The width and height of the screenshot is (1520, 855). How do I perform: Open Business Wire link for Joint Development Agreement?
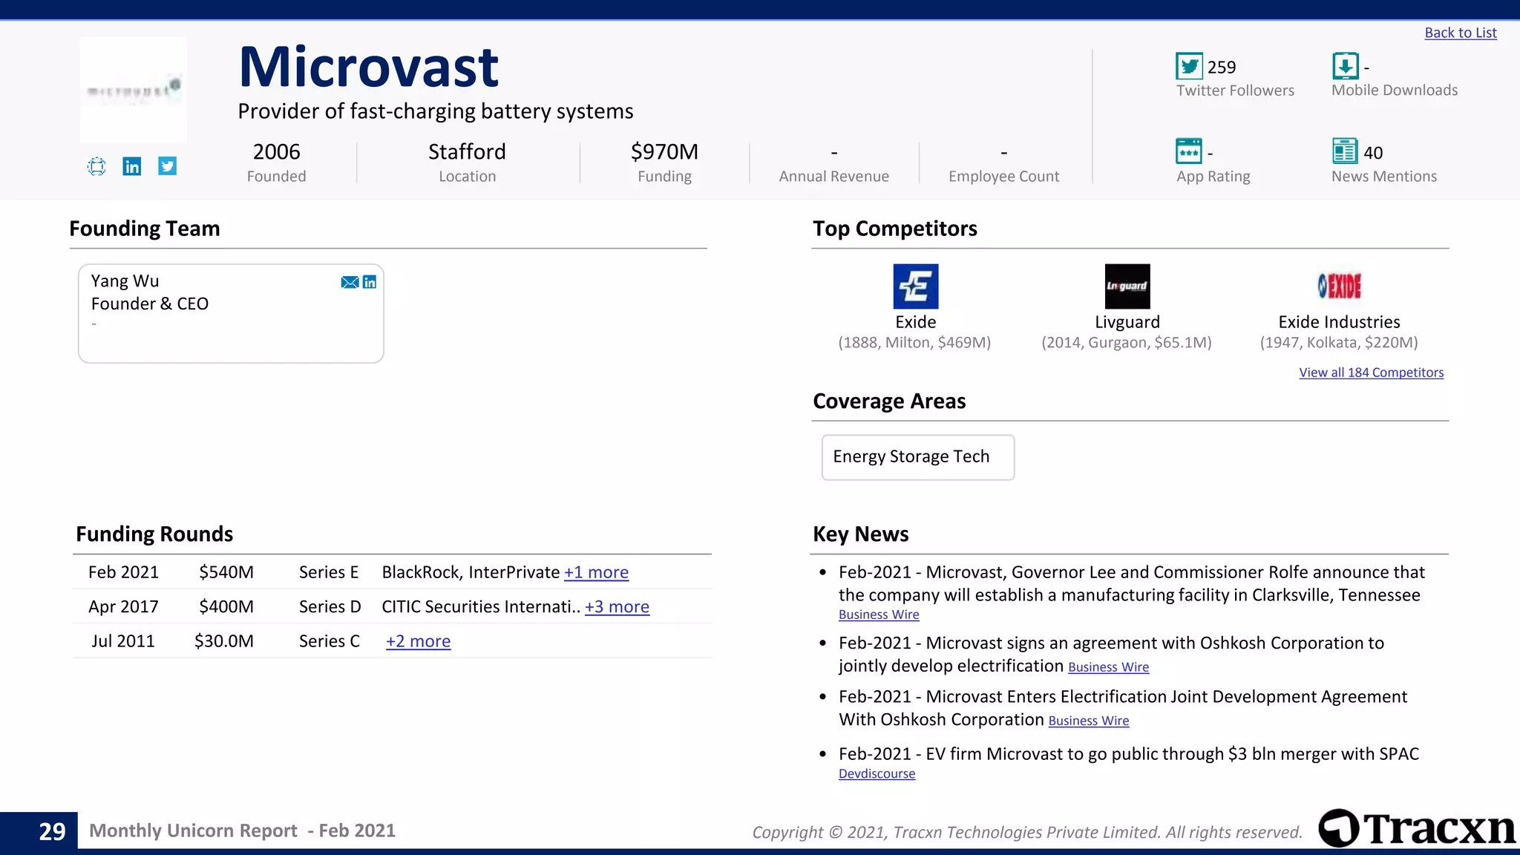1089,721
